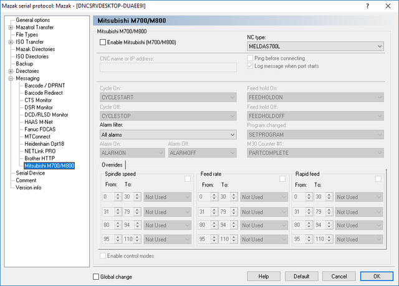The height and width of the screenshot is (286, 399).
Task: Toggle Ping before connecting checkbox
Action: (250, 58)
